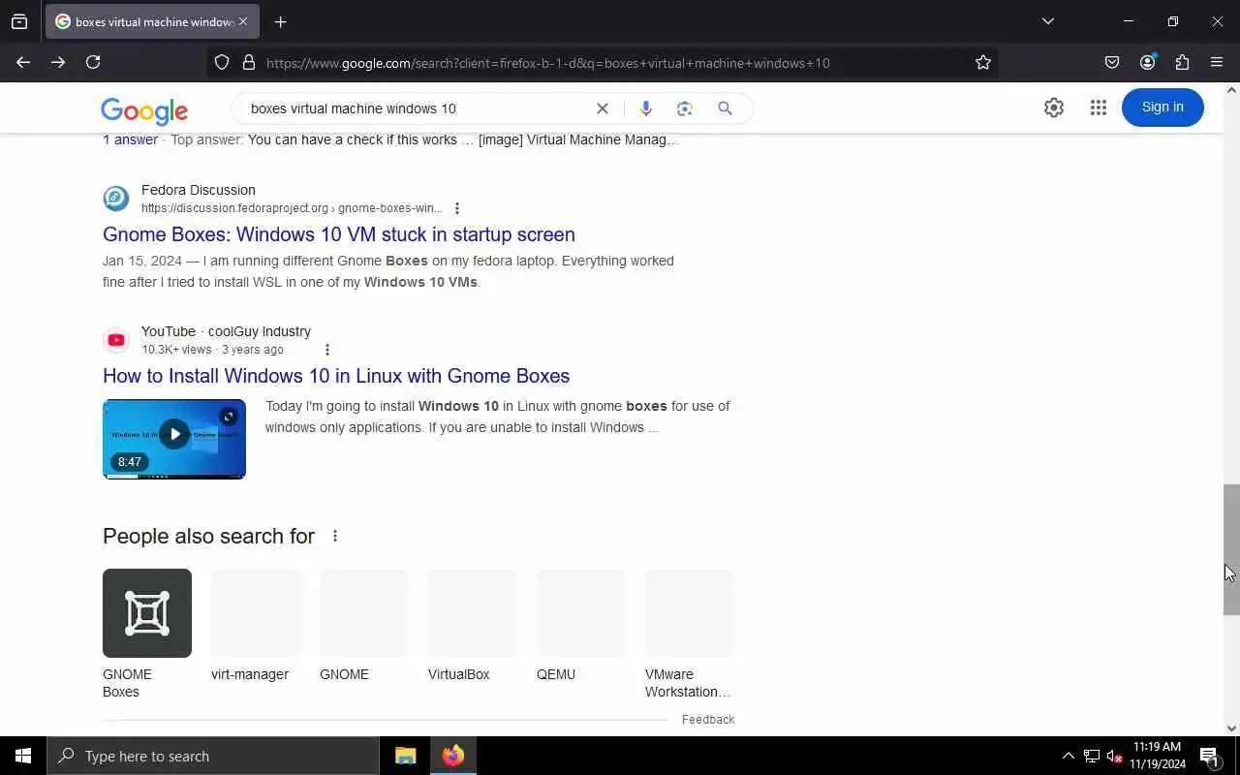The image size is (1240, 775).
Task: Click the scrollbar down arrow
Action: tap(1231, 728)
